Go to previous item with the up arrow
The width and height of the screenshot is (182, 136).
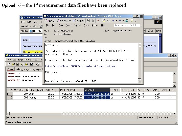click(x=113, y=21)
